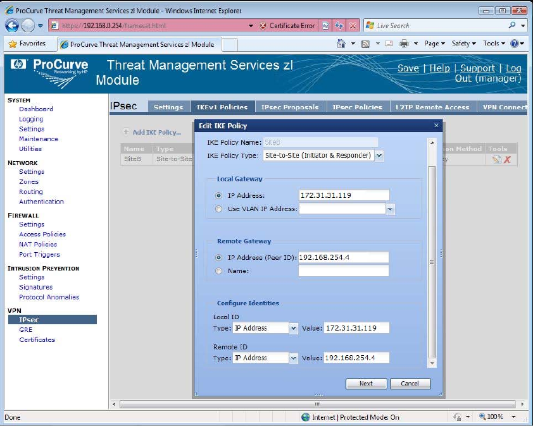Select Use VLAN IP Address radio
The image size is (533, 426).
tap(218, 209)
